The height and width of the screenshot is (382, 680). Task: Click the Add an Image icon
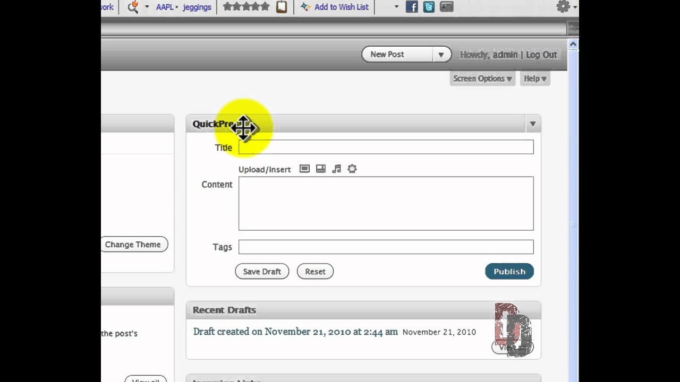(304, 169)
